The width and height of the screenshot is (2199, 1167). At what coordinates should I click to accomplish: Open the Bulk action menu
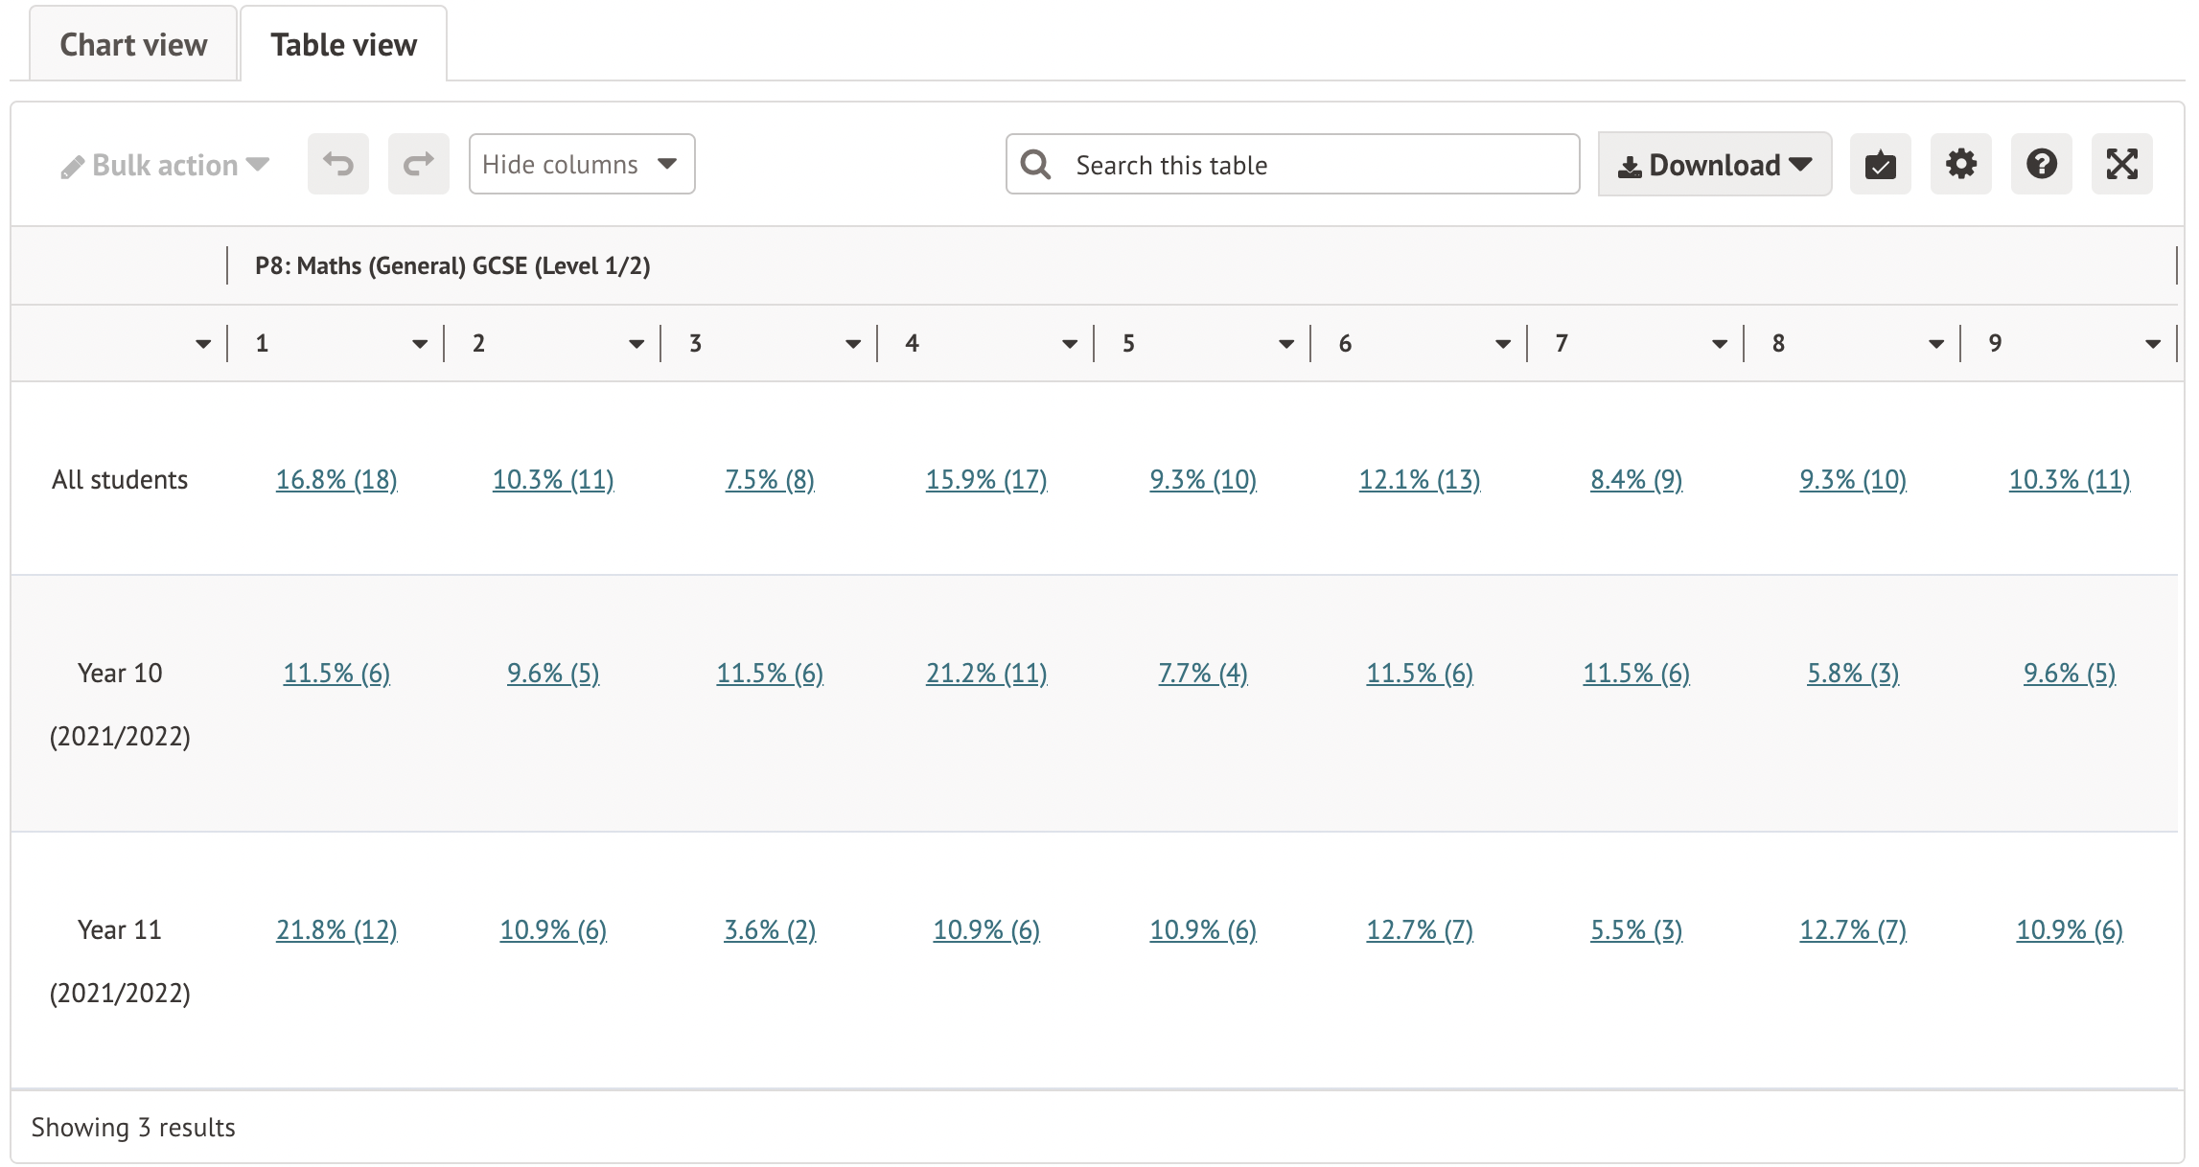[165, 165]
